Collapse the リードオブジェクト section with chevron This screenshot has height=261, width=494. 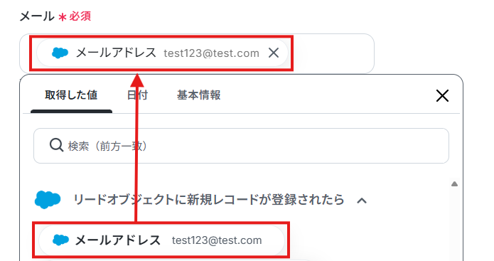point(362,201)
